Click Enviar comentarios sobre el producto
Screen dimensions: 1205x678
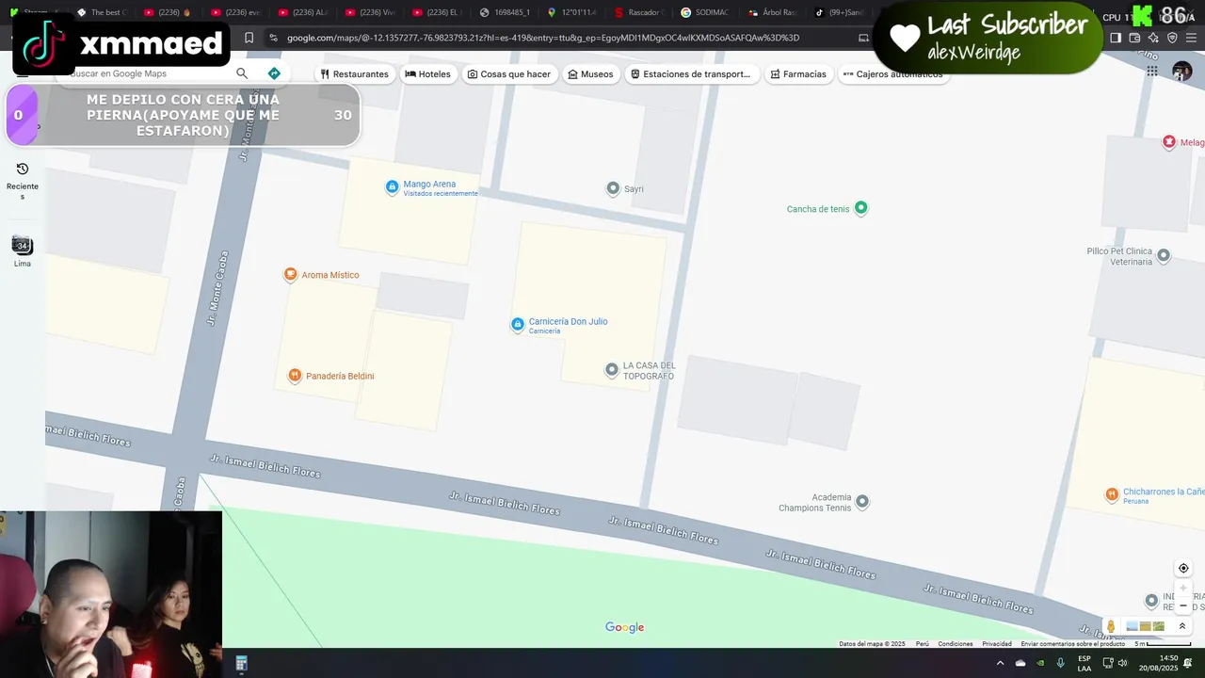coord(1073,644)
